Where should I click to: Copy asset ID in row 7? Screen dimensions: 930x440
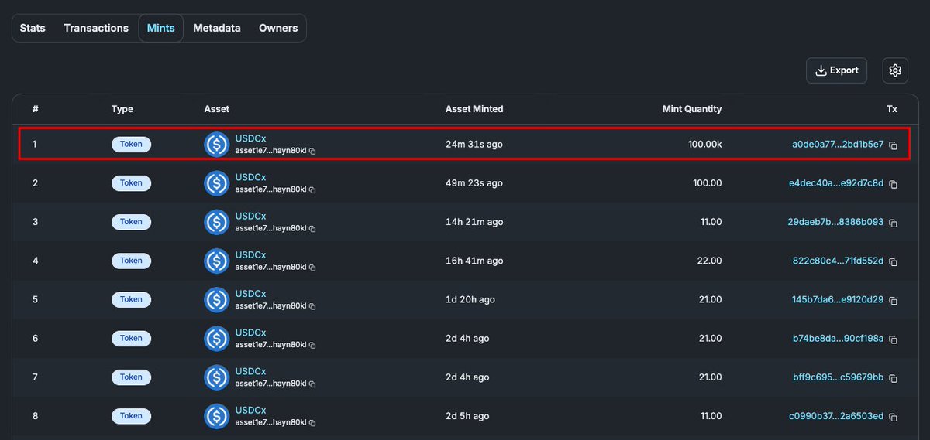[x=312, y=384]
